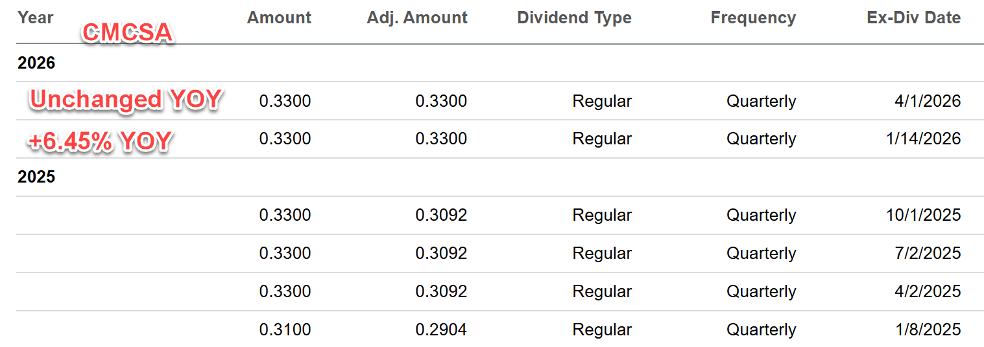Viewport: 984px width, 347px height.
Task: Select the 4/2/2025 ex-dividend date cell
Action: (928, 291)
